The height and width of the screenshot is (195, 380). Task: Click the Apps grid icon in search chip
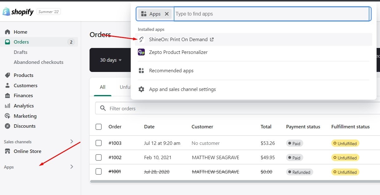pos(144,14)
